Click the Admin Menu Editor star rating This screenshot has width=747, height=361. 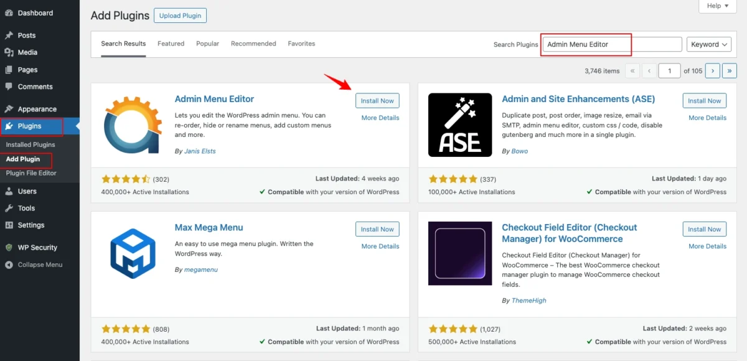point(126,179)
